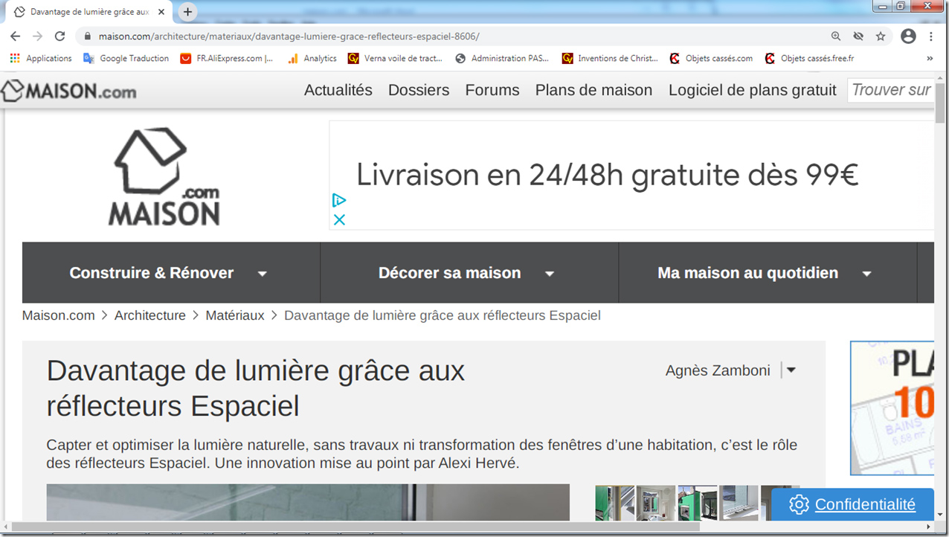Open the Applications bookmarks grid icon
The image size is (949, 537).
point(15,58)
